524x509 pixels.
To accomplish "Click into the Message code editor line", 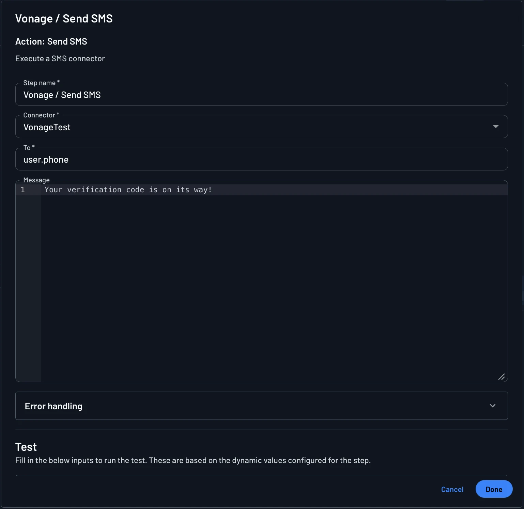I will click(274, 190).
